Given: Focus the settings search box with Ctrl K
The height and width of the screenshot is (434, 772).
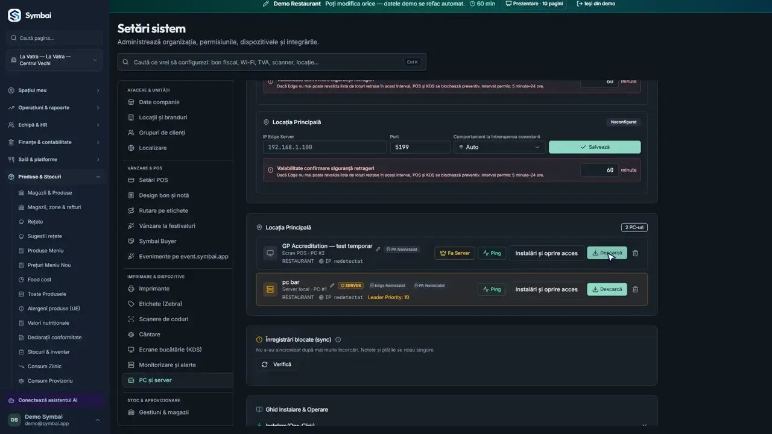Looking at the screenshot, I should pyautogui.click(x=272, y=62).
